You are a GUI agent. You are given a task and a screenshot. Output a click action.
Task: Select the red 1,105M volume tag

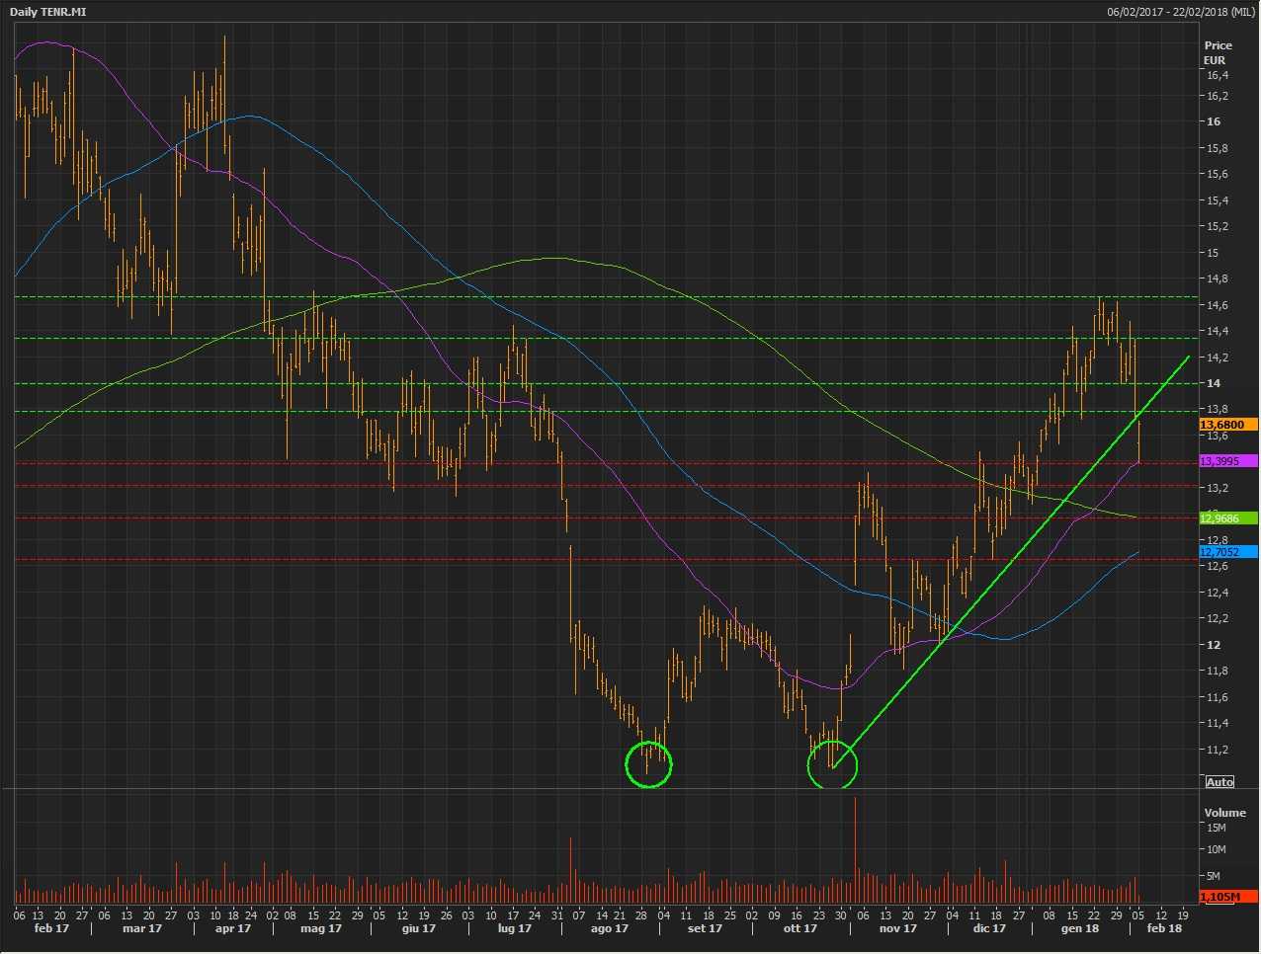coord(1228,897)
